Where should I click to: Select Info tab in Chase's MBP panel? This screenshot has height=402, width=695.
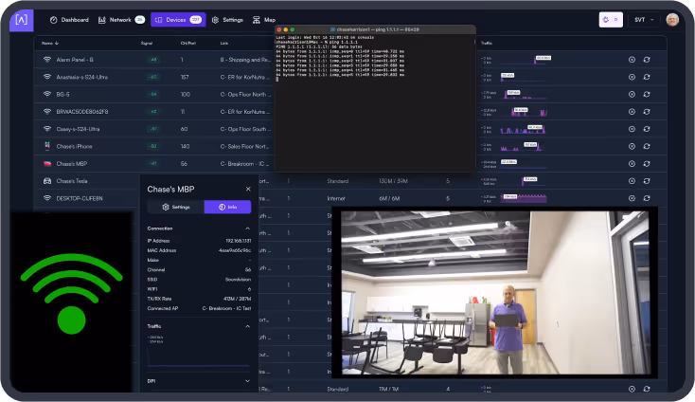point(228,207)
